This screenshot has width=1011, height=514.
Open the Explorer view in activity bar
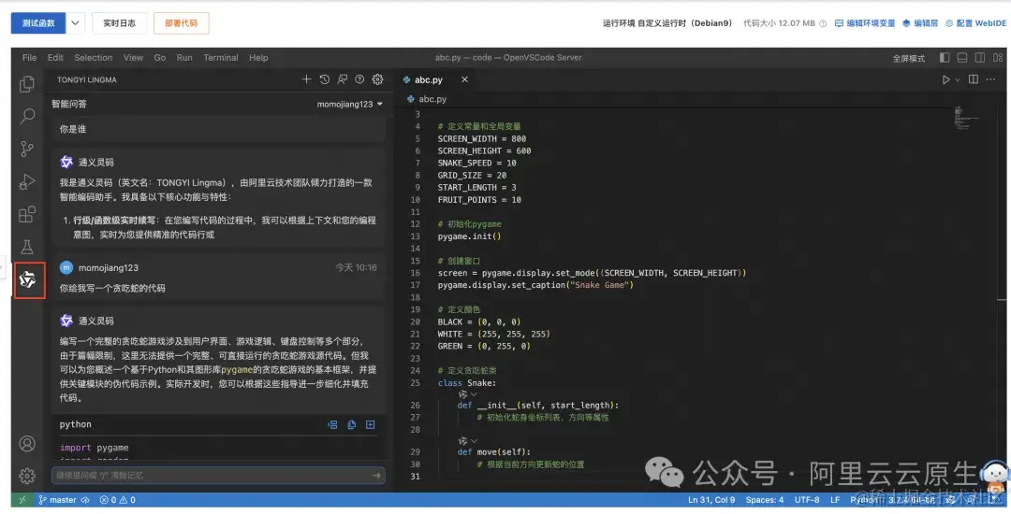coord(26,84)
